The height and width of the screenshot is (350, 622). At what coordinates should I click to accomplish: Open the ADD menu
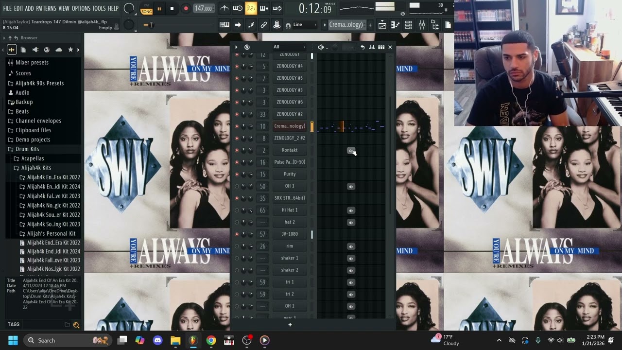coord(30,8)
